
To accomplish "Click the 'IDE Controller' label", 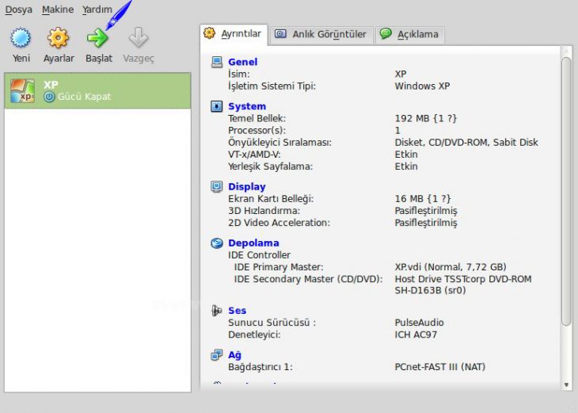I will point(259,255).
